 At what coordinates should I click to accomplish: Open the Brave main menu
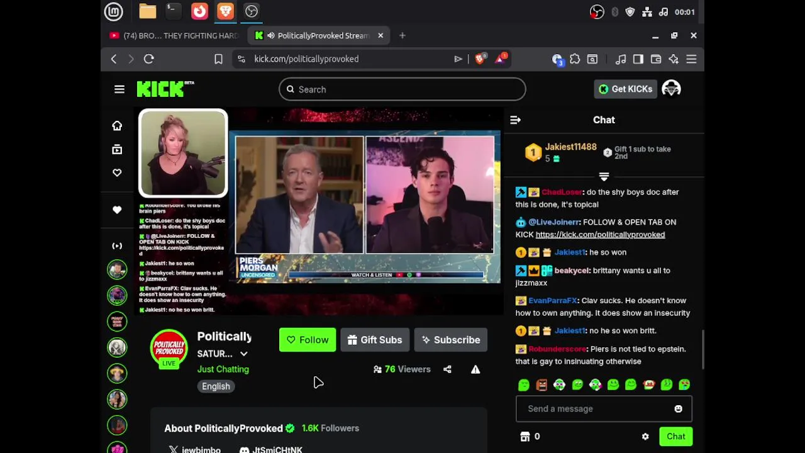[691, 59]
